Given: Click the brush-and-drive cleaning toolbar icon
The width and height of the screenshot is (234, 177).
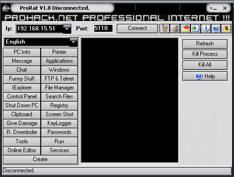Looking at the screenshot, I should [175, 29].
